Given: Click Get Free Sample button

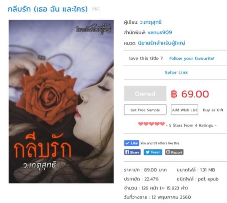Looking at the screenshot, I should pos(145,110).
